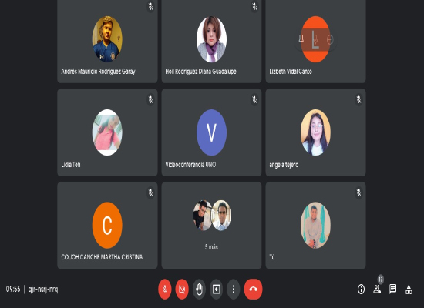
Task: Click the present screen icon
Action: tap(217, 289)
